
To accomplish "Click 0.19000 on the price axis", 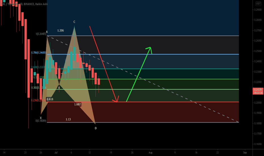I will tap(258, 113).
